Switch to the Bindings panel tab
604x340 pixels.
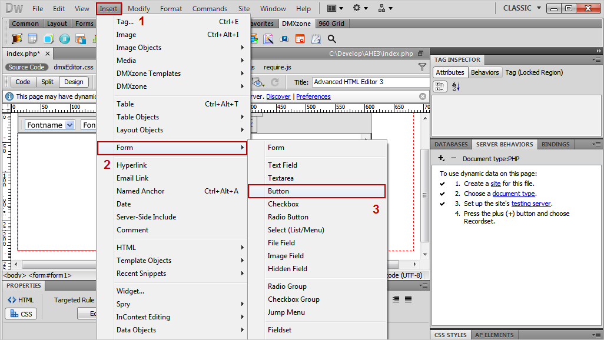coord(556,144)
